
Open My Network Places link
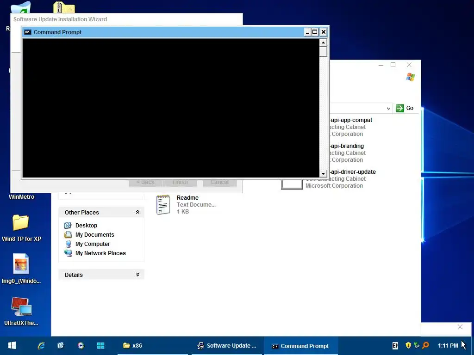(100, 253)
